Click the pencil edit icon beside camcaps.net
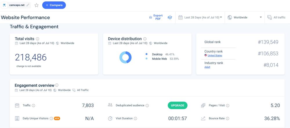290x128 pixels. click(28, 5)
